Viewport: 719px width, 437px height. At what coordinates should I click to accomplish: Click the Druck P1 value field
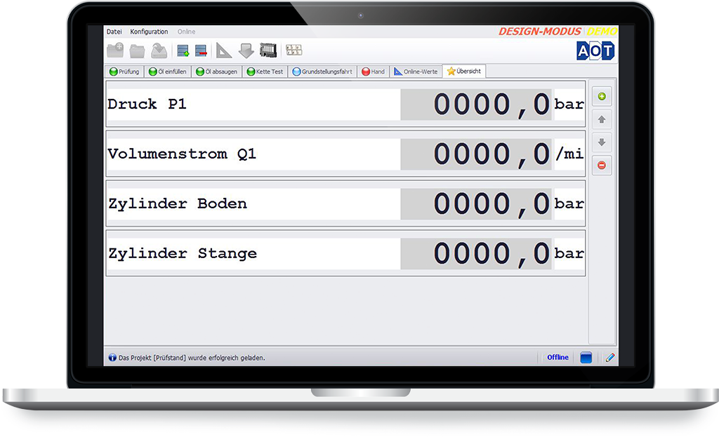pos(476,105)
